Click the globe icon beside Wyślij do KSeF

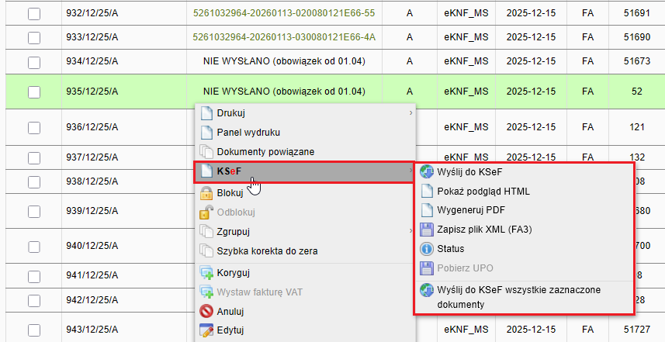pyautogui.click(x=427, y=171)
